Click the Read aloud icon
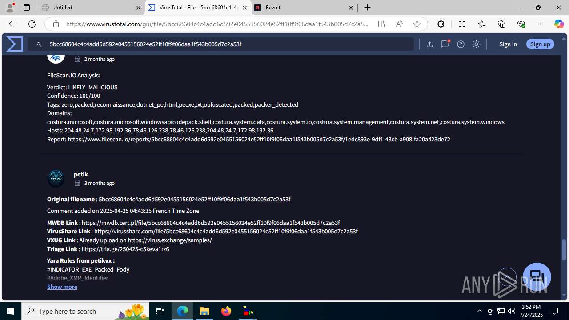The width and height of the screenshot is (569, 320). pyautogui.click(x=399, y=24)
